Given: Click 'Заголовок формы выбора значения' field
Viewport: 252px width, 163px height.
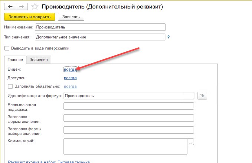Looking at the screenshot, I should point(129,130).
